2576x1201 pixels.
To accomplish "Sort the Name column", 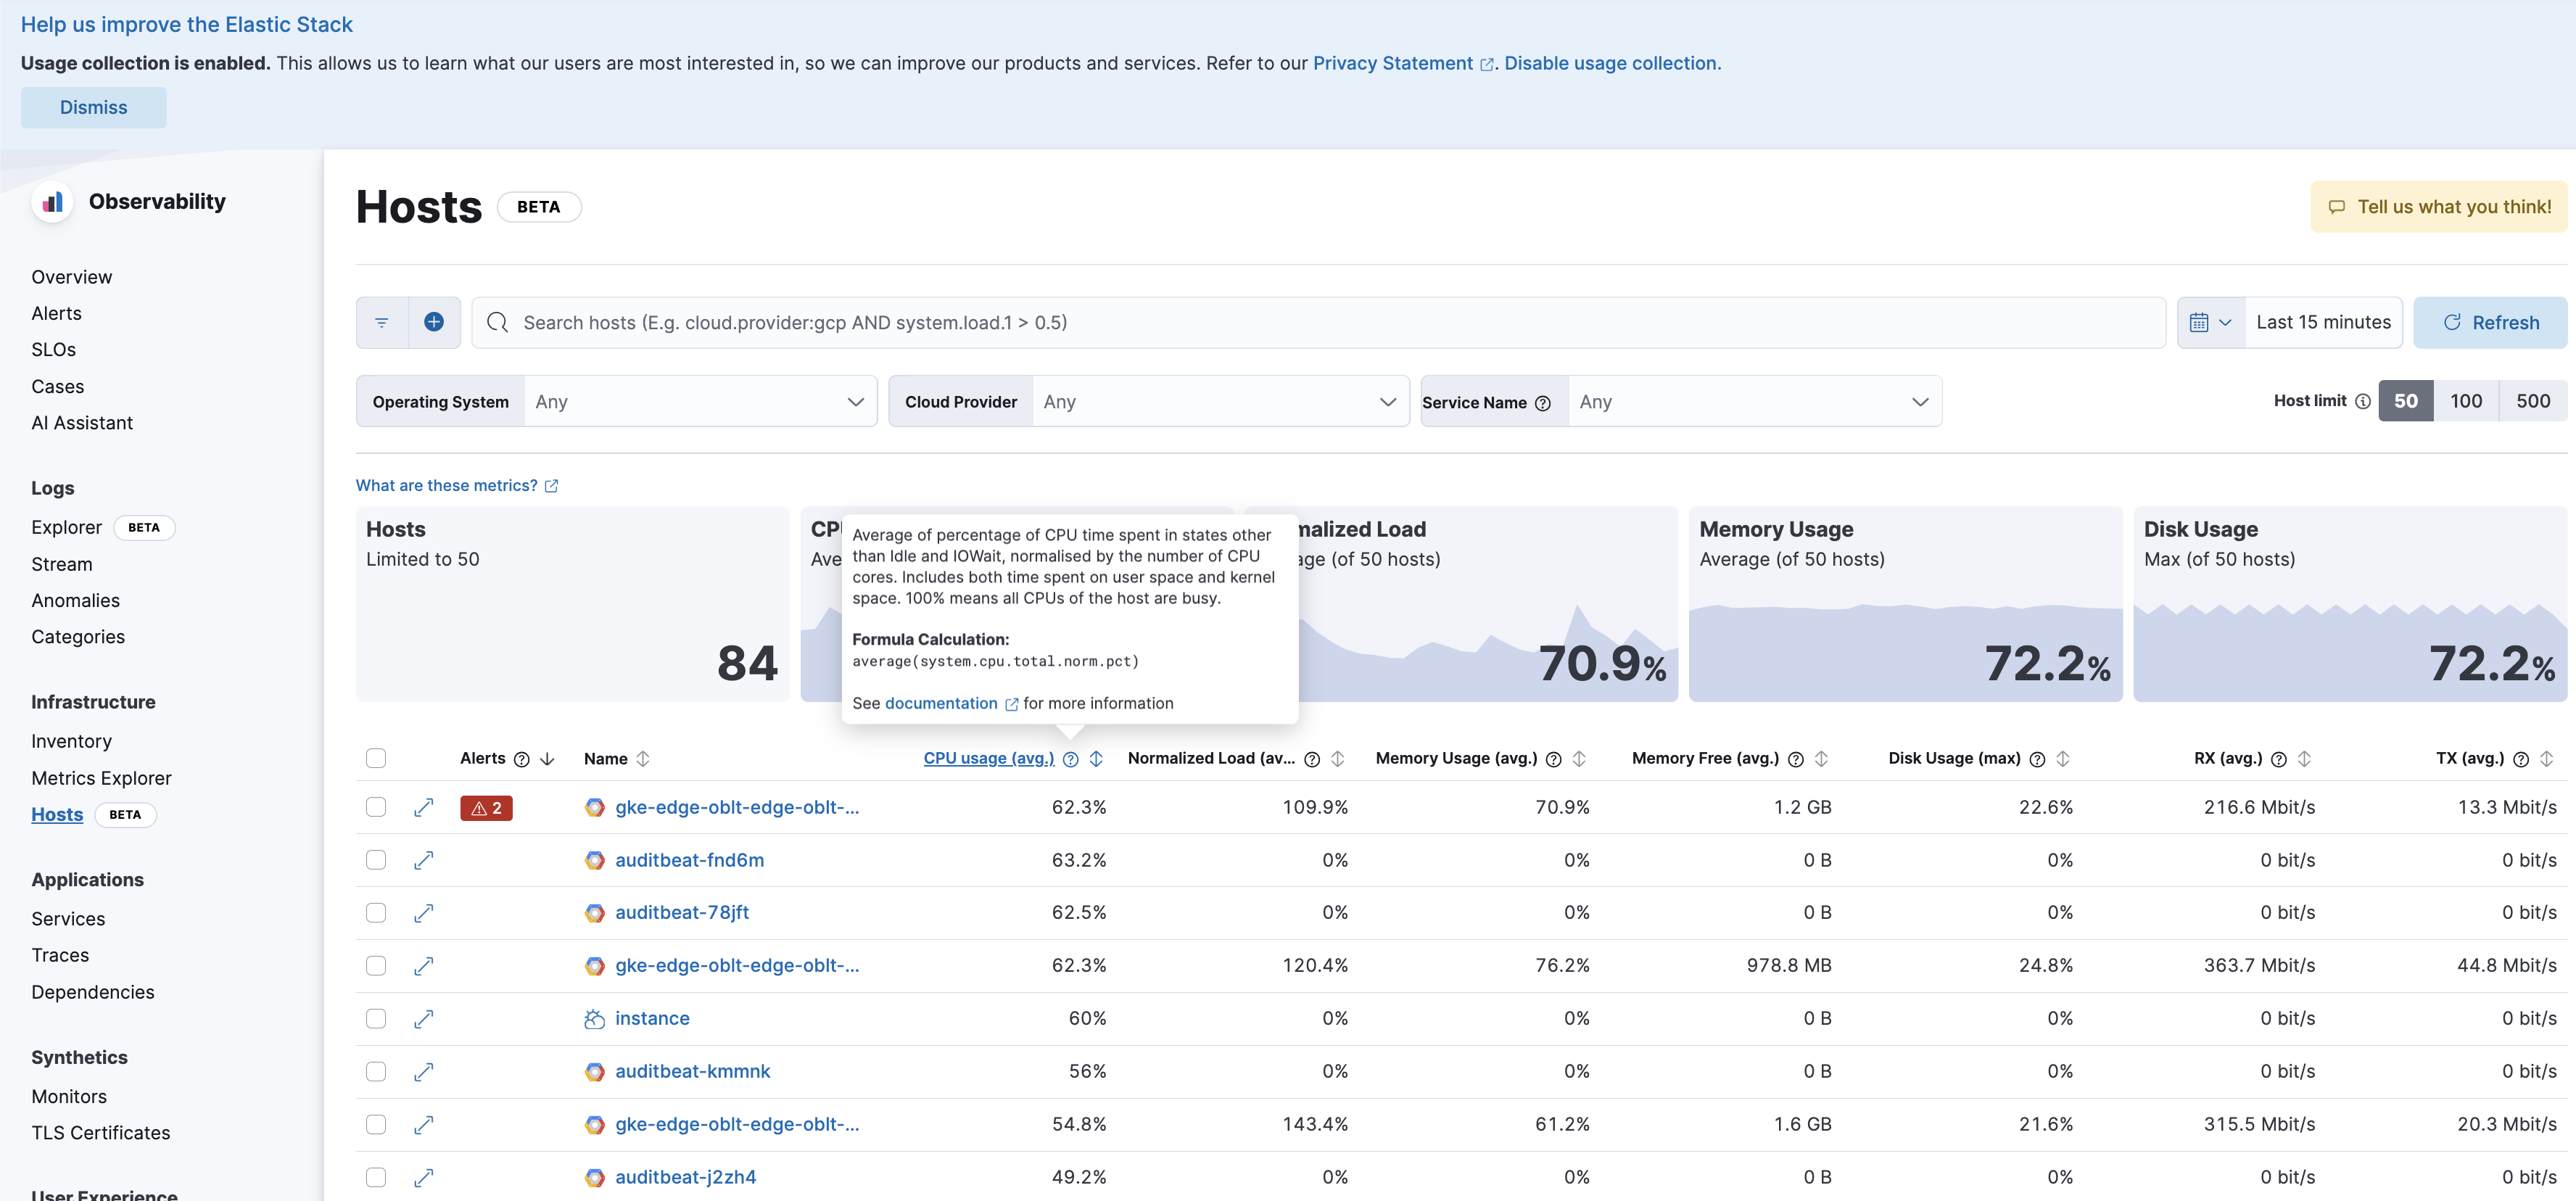I will pyautogui.click(x=643, y=759).
